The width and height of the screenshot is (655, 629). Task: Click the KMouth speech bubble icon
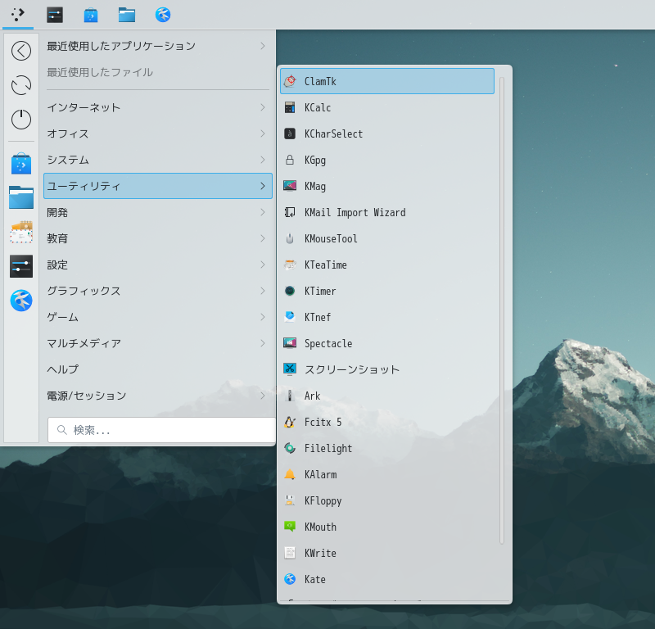290,527
